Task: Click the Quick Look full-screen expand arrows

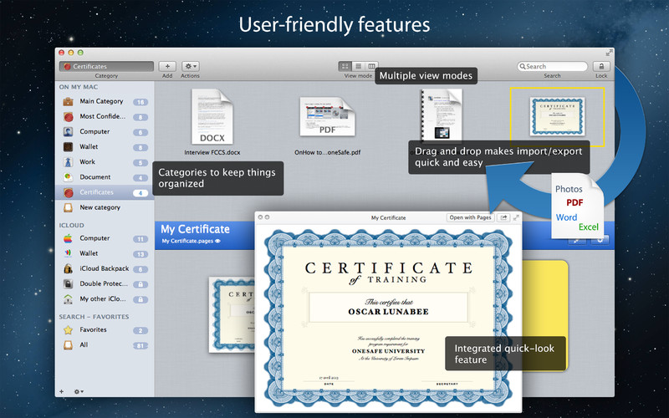Action: click(x=516, y=217)
